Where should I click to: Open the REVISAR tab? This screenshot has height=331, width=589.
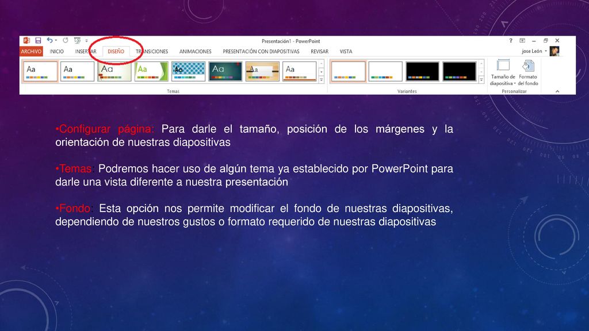[320, 51]
